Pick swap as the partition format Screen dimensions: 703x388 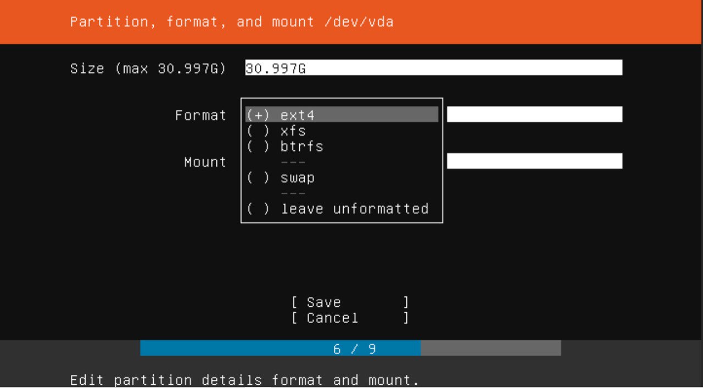click(342, 178)
